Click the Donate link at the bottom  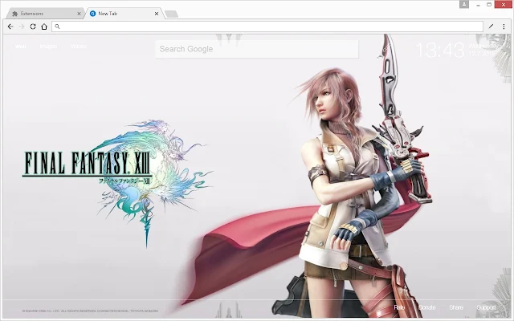[427, 307]
